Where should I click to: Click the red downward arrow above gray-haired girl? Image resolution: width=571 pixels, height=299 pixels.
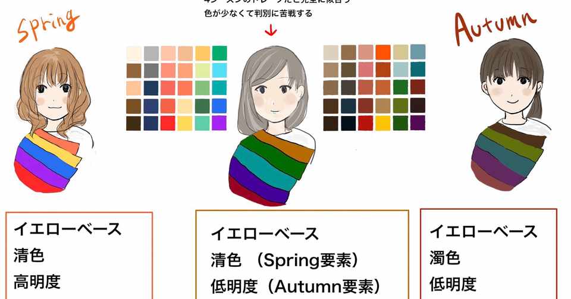pyautogui.click(x=271, y=32)
